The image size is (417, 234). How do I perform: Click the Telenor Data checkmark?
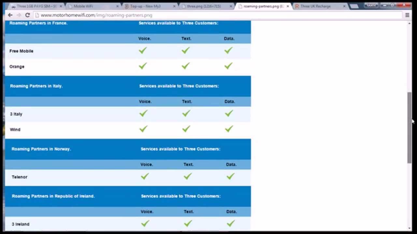tap(231, 176)
